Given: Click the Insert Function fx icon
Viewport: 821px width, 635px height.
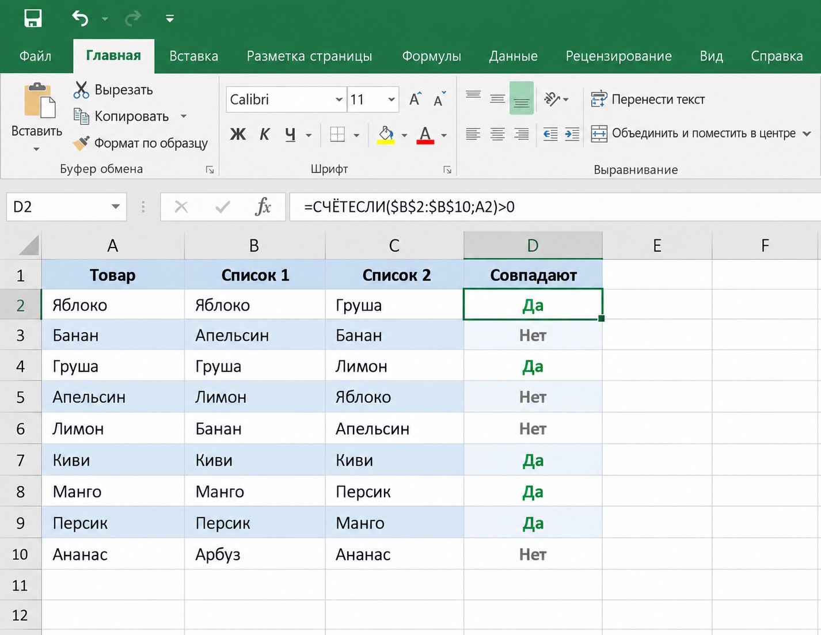Looking at the screenshot, I should click(x=263, y=207).
